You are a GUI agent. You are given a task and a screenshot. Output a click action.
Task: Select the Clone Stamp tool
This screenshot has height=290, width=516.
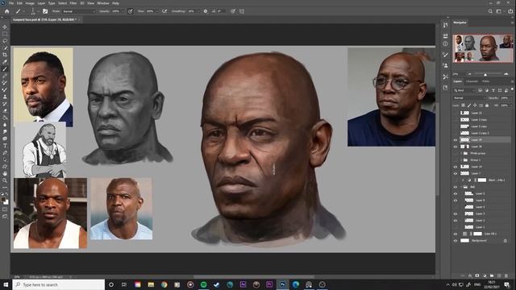coord(5,97)
